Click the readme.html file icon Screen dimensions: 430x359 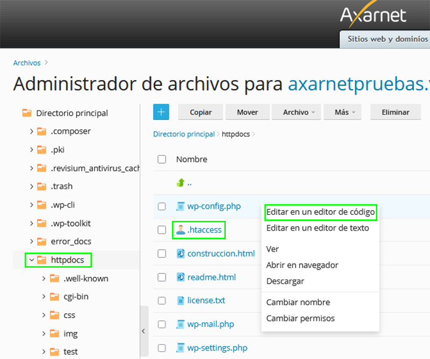tap(181, 277)
